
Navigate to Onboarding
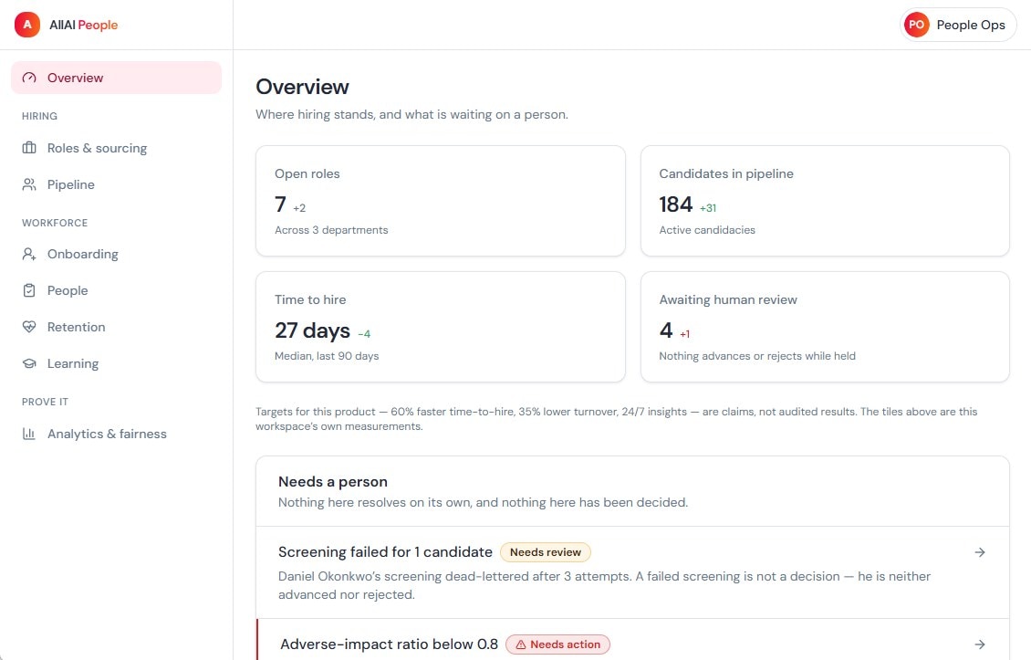(117, 254)
